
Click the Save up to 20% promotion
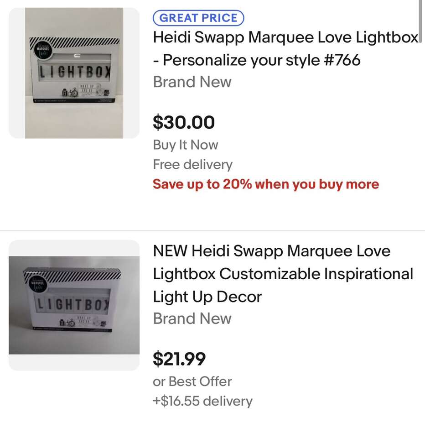tap(266, 184)
